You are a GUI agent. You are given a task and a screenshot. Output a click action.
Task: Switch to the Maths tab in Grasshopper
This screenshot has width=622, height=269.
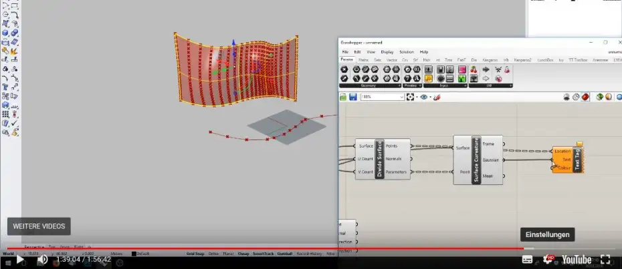pos(363,60)
